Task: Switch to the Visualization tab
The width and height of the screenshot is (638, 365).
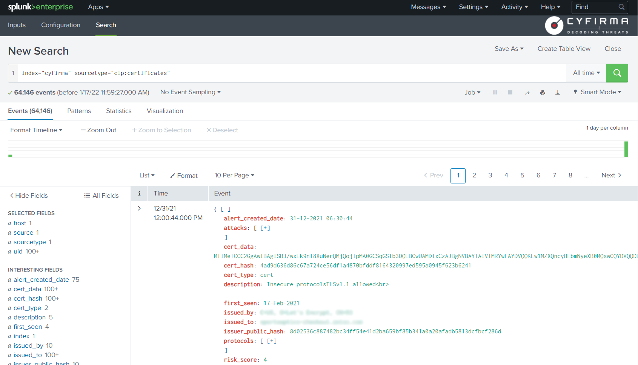Action: 165,111
